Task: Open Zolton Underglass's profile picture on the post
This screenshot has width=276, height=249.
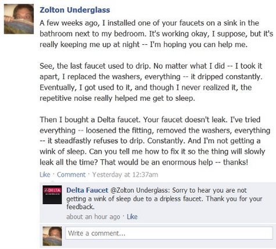Action: pos(19,19)
